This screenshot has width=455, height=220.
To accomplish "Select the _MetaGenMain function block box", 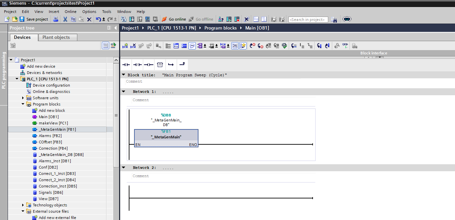I will [166, 138].
